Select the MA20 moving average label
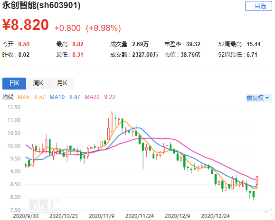This screenshot has height=220, width=275. pyautogui.click(x=100, y=97)
